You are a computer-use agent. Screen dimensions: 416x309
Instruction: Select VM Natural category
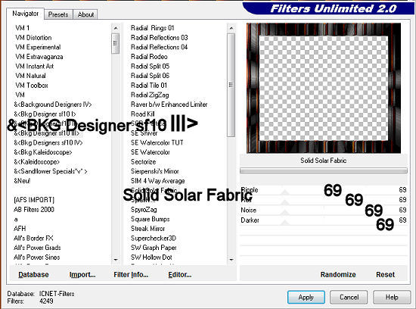click(x=30, y=76)
